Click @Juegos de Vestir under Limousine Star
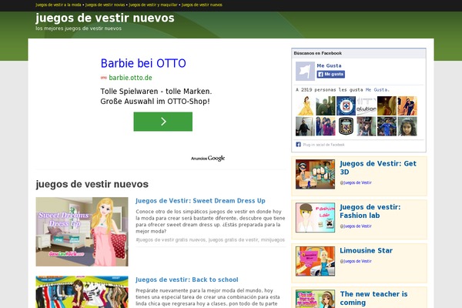Viewport: 462px width, 308px height. pyautogui.click(x=356, y=262)
